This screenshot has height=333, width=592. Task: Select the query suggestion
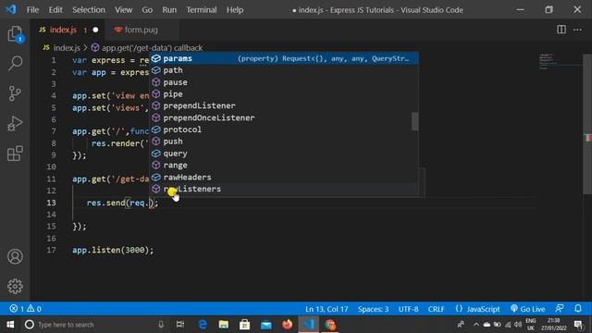(x=284, y=154)
